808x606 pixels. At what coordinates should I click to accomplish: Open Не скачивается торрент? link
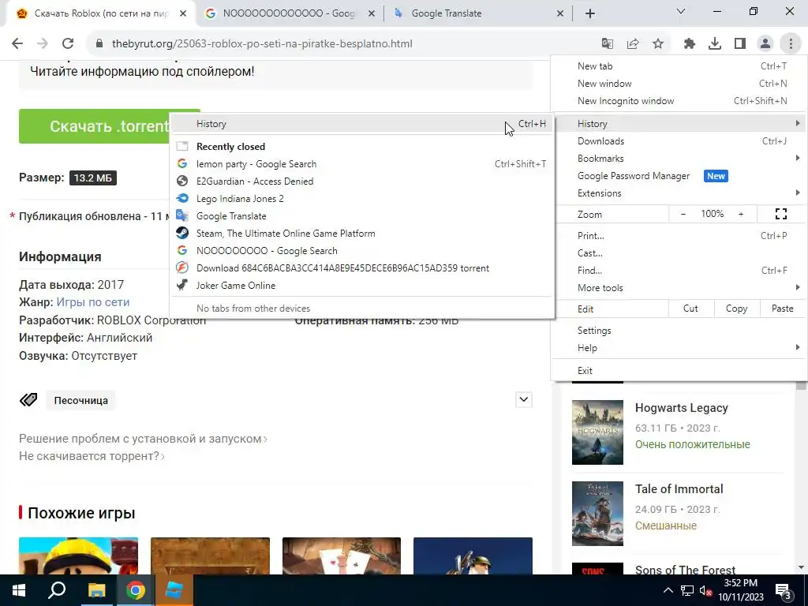[92, 456]
